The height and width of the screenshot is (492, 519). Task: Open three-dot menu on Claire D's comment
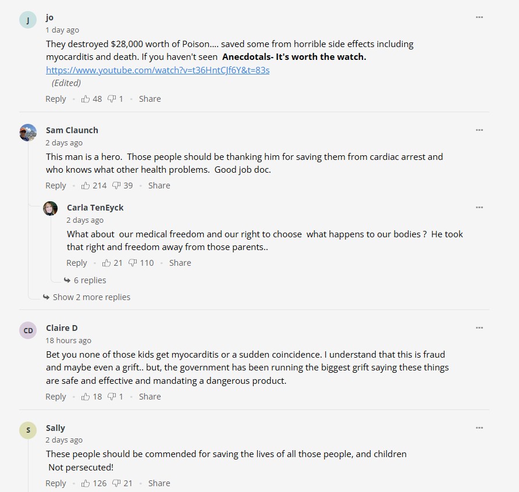pos(479,328)
